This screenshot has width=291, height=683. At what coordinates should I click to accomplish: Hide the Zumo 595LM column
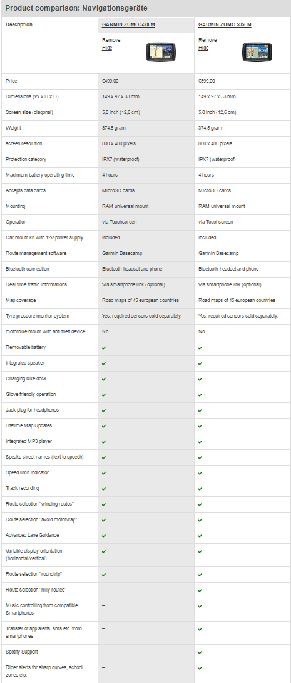(203, 48)
